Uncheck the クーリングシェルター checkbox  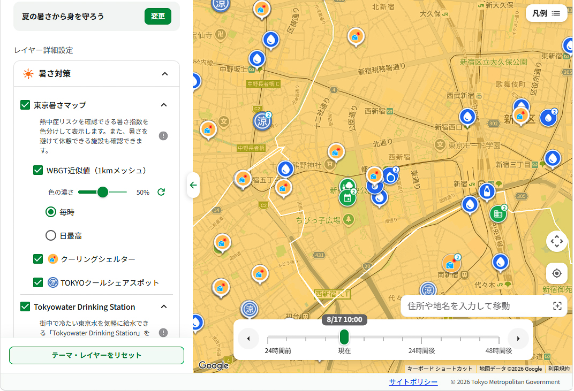coord(38,259)
